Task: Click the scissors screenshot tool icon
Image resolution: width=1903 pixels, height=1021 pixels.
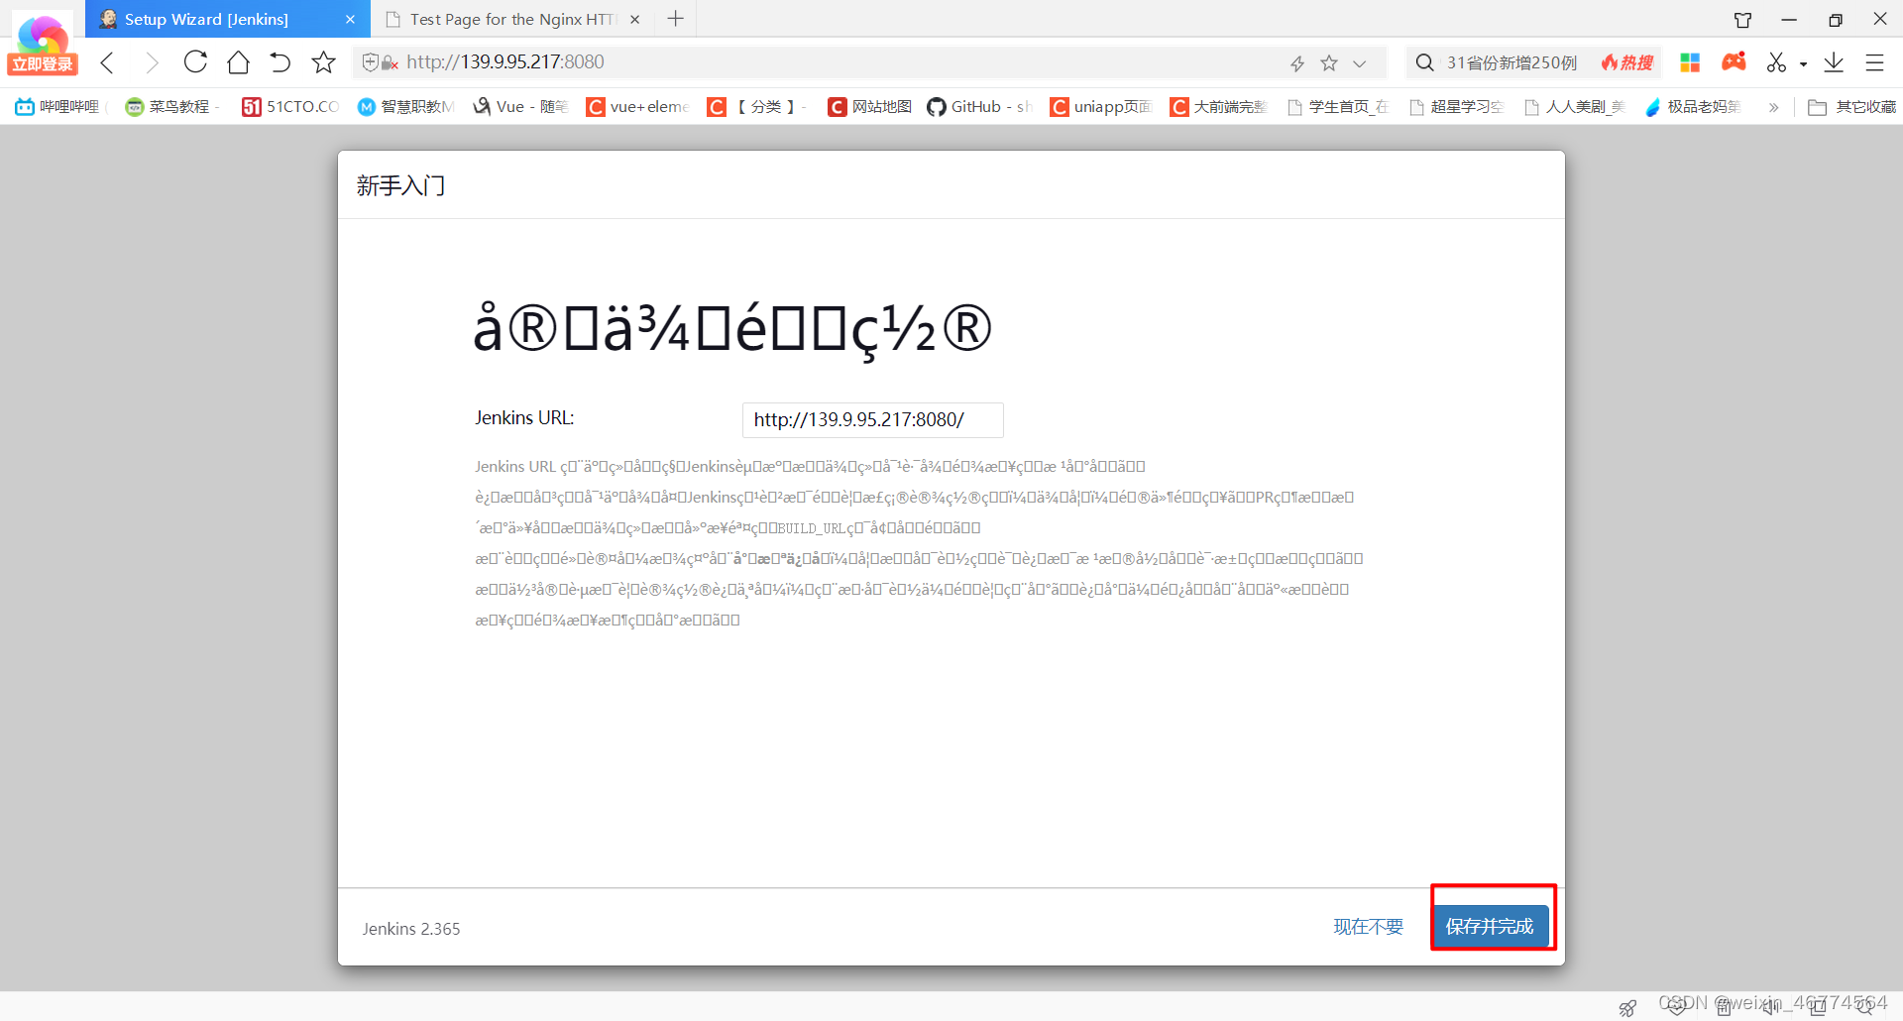Action: pos(1776,62)
